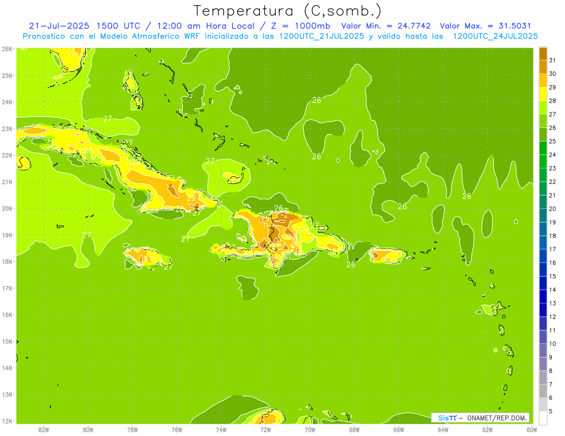The height and width of the screenshot is (436, 565).
Task: Click the legend value label '24'
Action: tap(553, 155)
